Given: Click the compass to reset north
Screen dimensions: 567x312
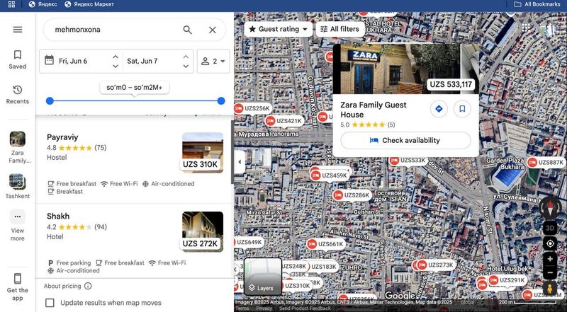Looking at the screenshot, I should [550, 207].
